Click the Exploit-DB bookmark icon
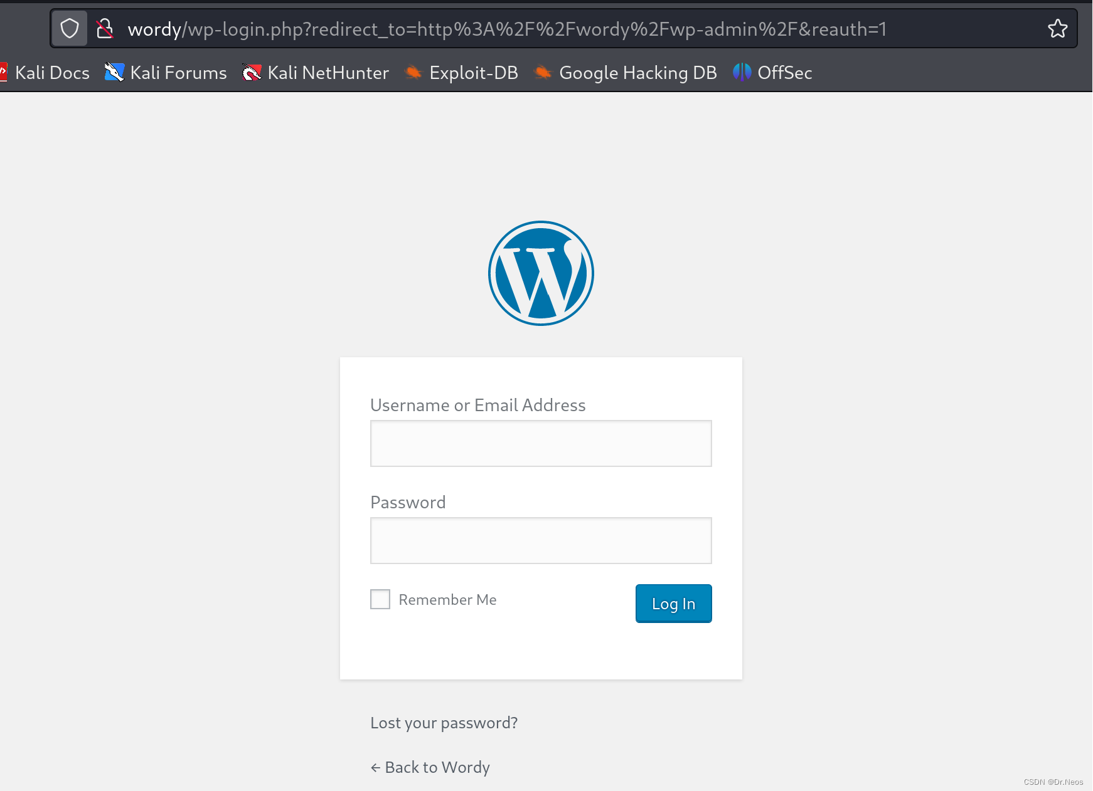1093x791 pixels. coord(413,73)
